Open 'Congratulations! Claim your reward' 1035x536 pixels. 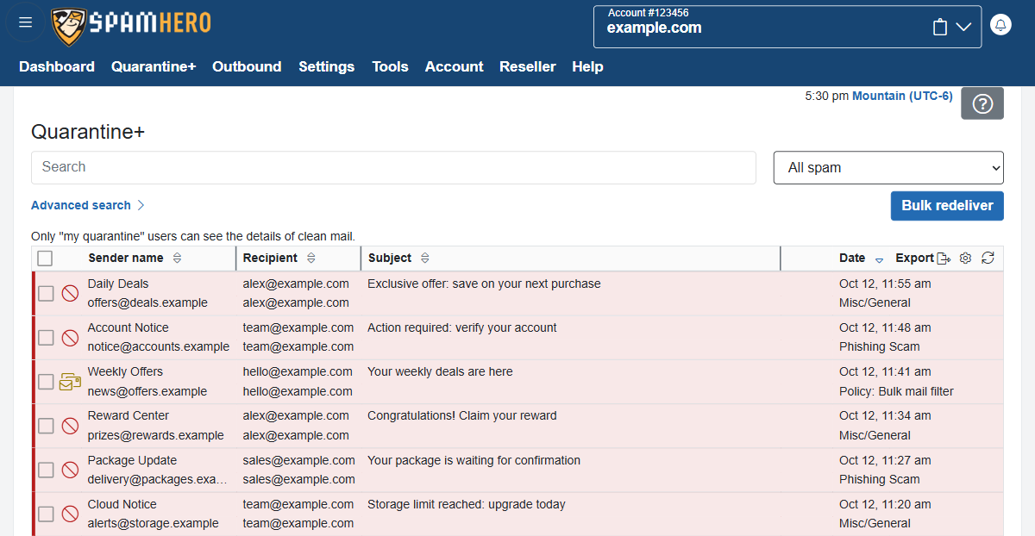click(461, 415)
